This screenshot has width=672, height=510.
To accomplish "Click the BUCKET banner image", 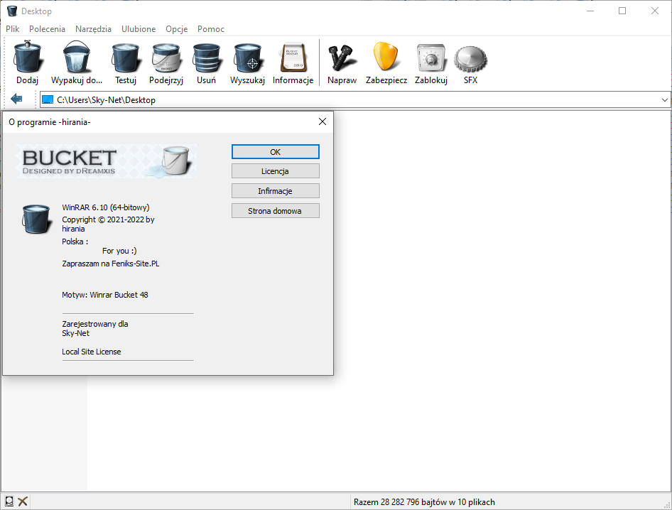I will 106,161.
